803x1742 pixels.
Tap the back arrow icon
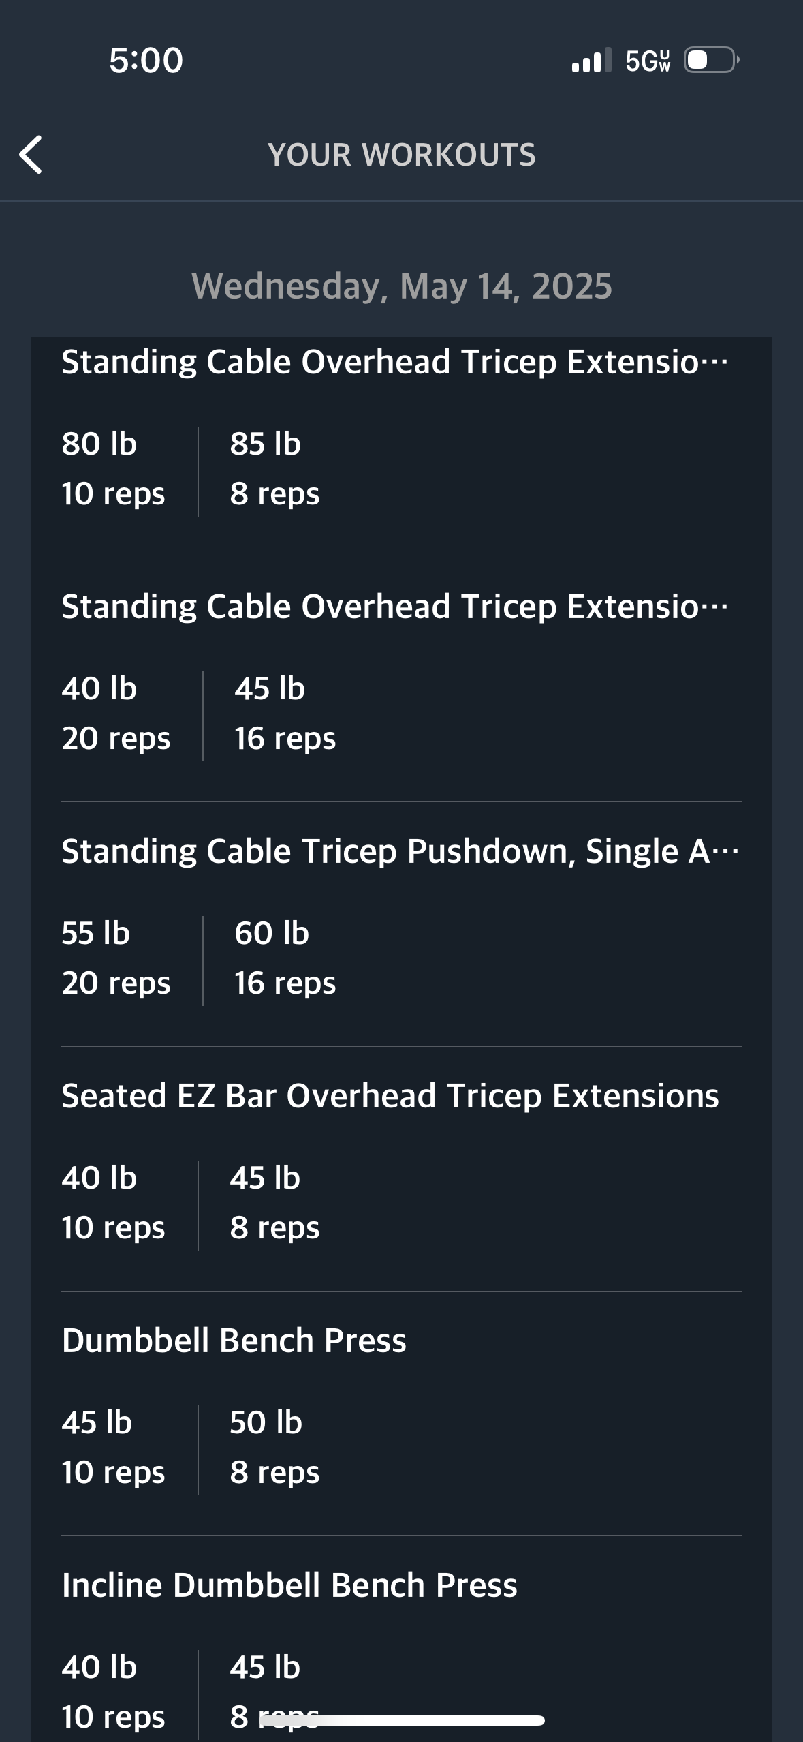[31, 155]
